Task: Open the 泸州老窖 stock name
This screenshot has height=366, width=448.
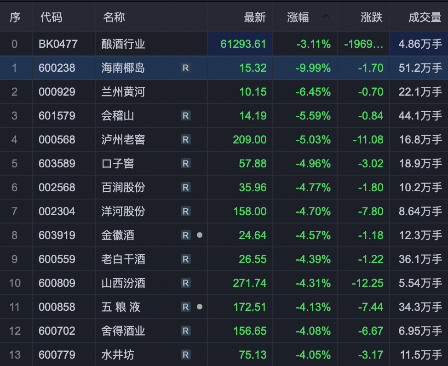Action: coord(123,140)
